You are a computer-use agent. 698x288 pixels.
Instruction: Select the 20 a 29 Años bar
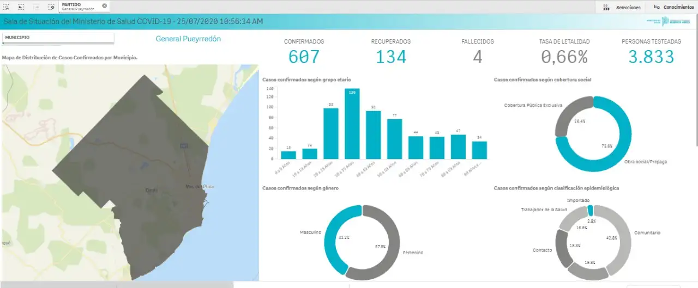click(330, 133)
